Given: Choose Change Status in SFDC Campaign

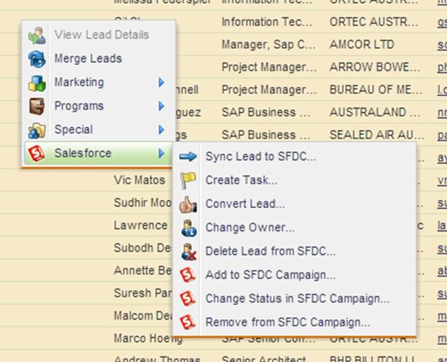Looking at the screenshot, I should click(297, 299).
